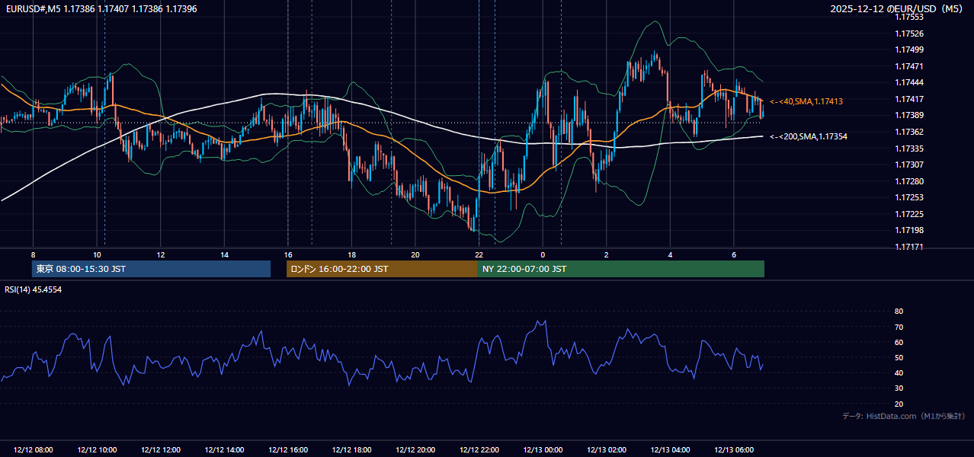This screenshot has width=974, height=457.
Task: Click the 12/13 04:00 time label
Action: pos(670,450)
